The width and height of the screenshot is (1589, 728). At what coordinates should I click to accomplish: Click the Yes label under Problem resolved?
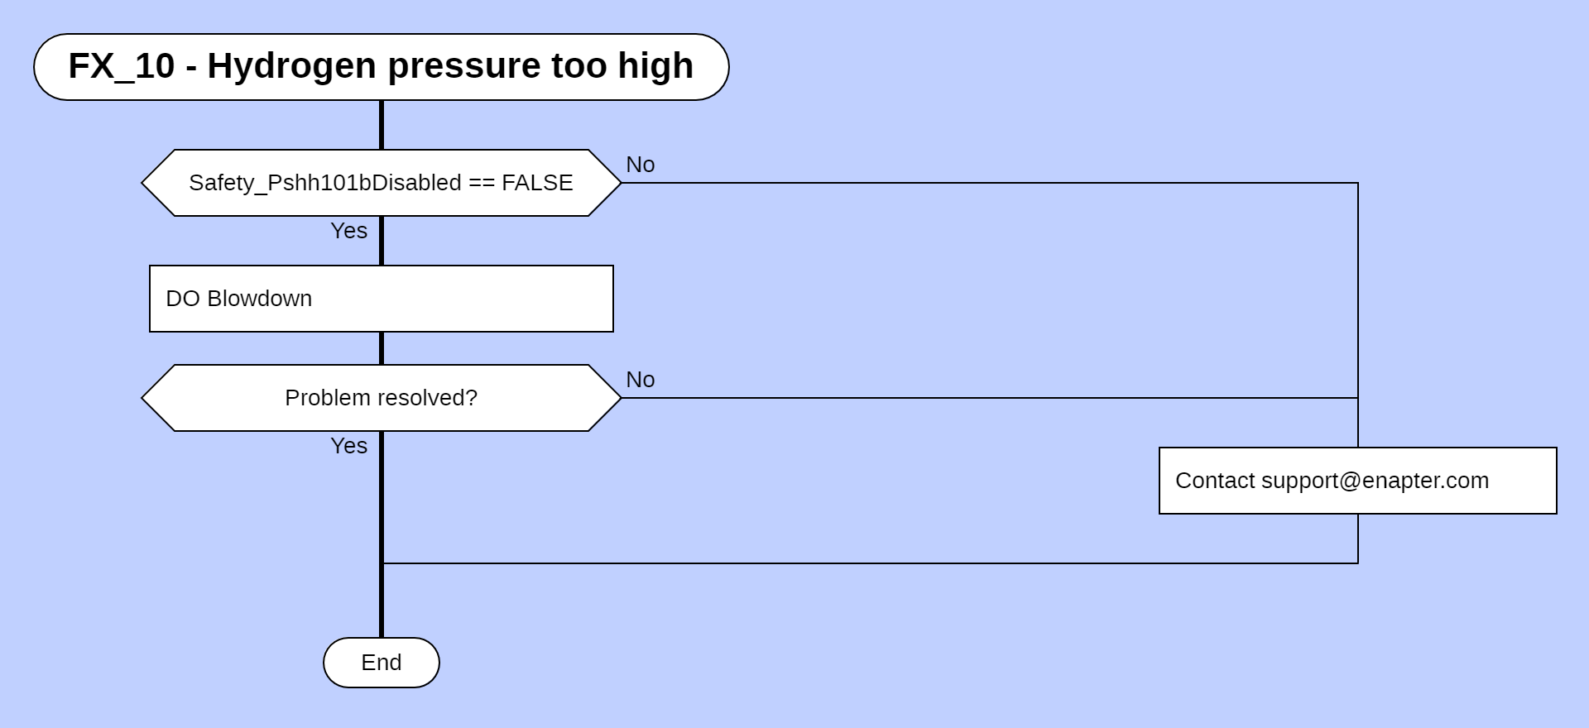click(x=348, y=446)
